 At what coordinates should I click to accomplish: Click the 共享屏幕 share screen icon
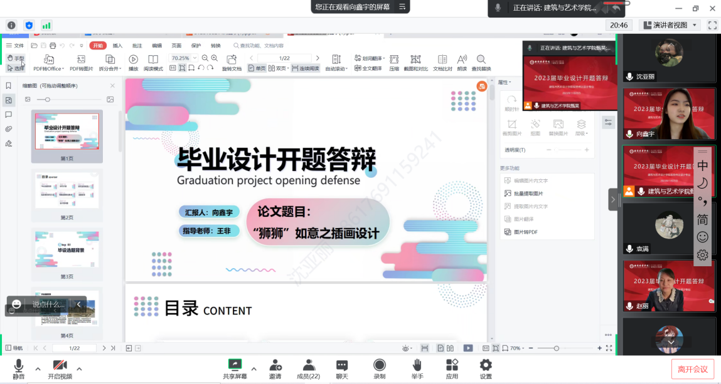(x=235, y=365)
